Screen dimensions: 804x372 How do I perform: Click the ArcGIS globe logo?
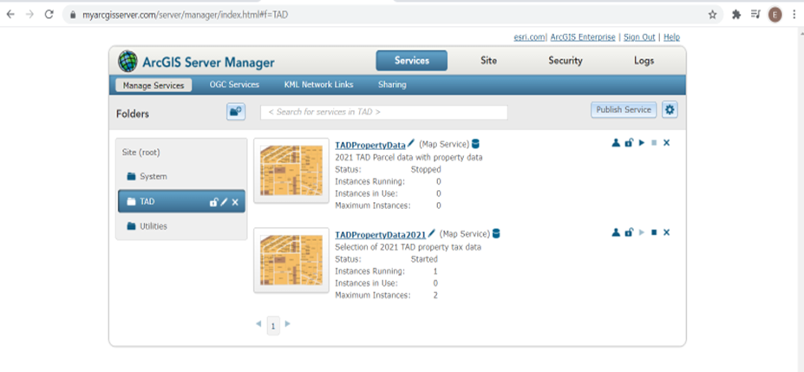127,62
